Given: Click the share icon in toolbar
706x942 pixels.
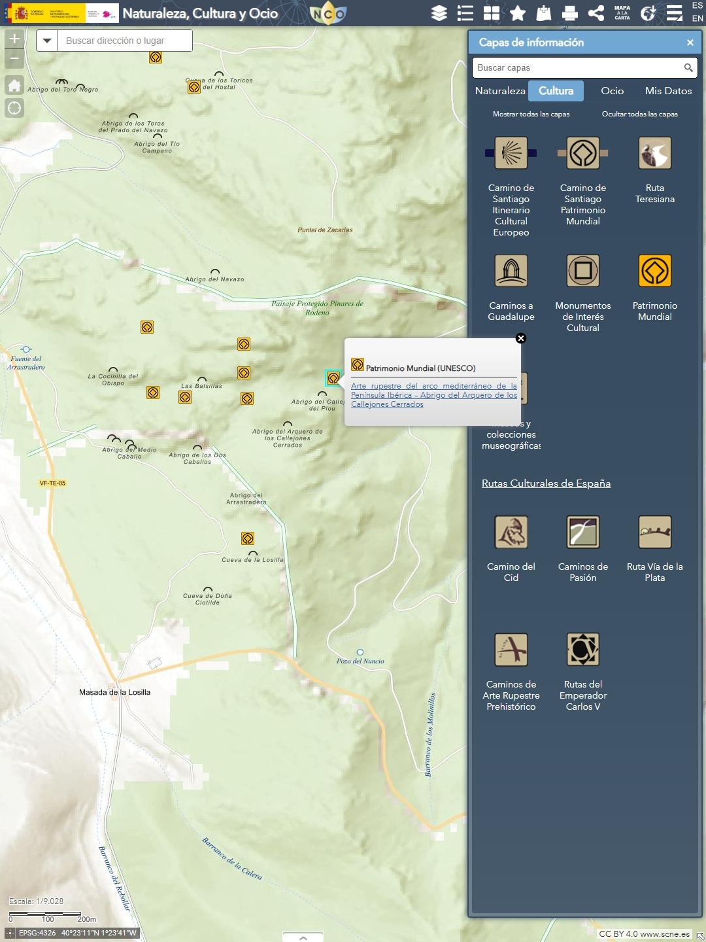Looking at the screenshot, I should click(596, 13).
